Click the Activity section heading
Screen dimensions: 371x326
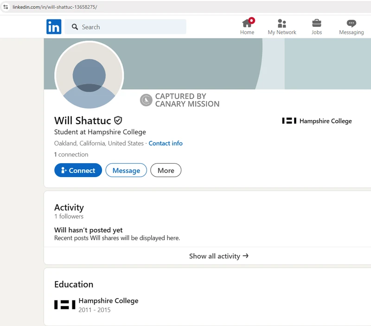pyautogui.click(x=69, y=207)
